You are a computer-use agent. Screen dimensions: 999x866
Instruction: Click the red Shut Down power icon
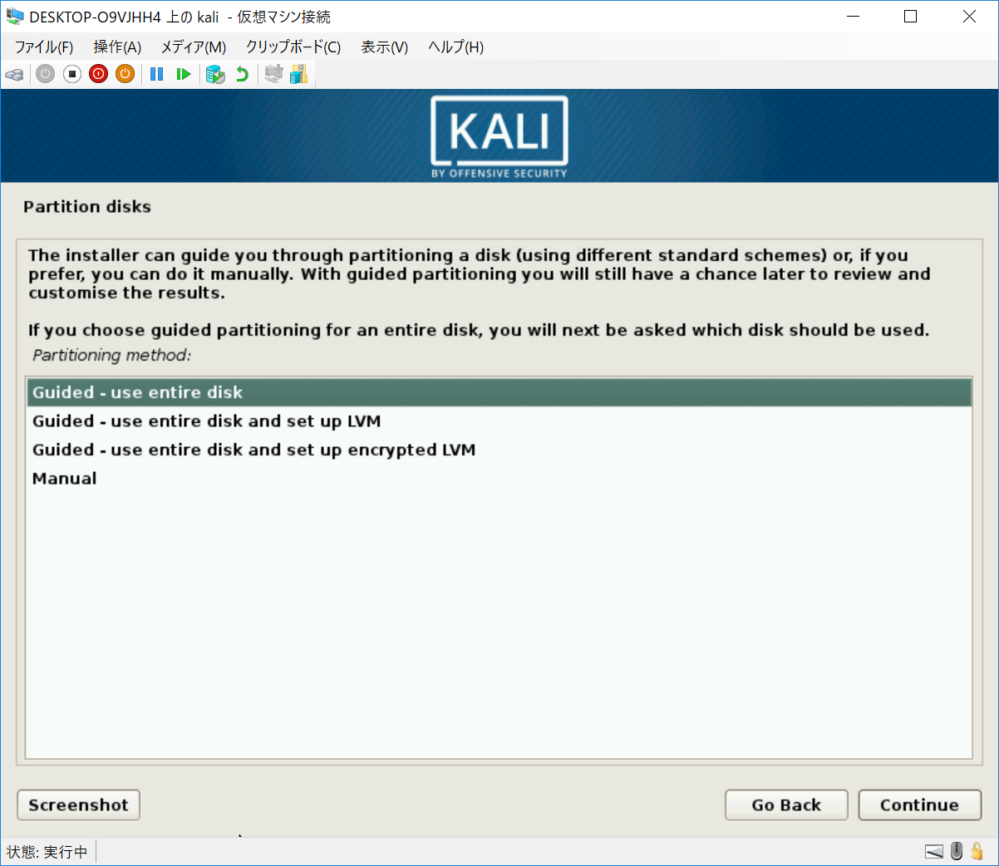99,75
